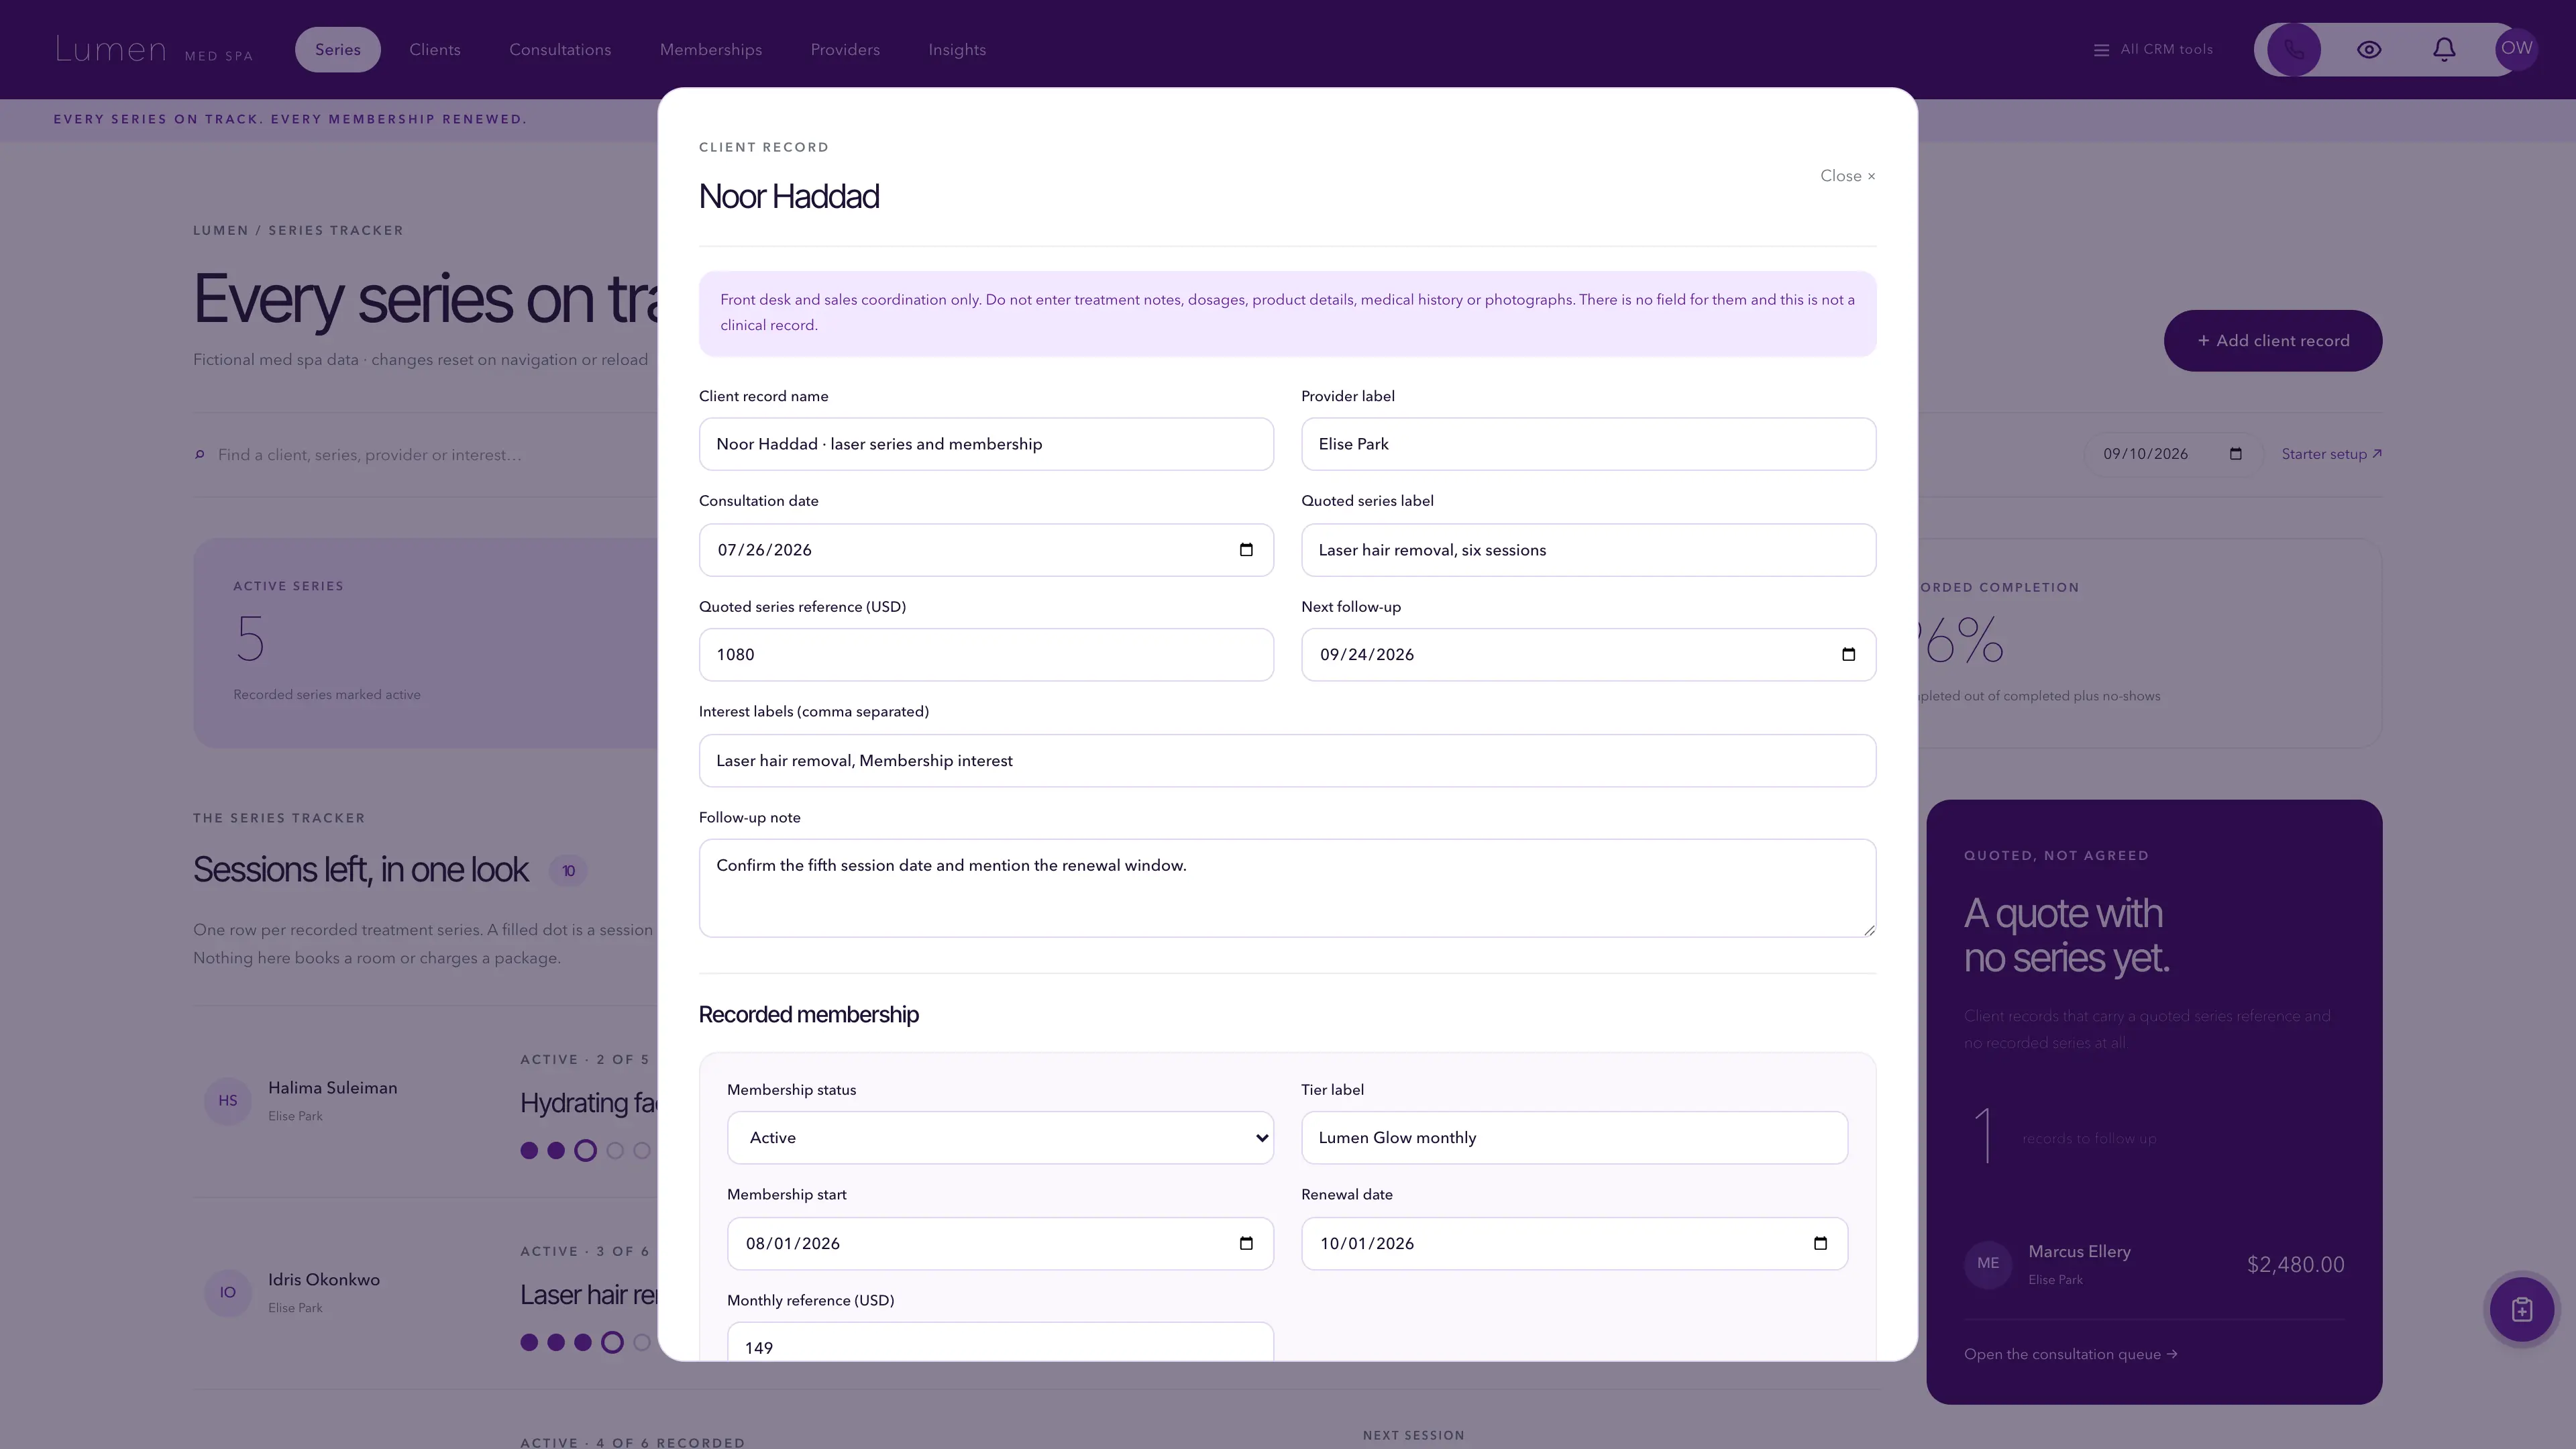
Task: Click the Membership start date field
Action: [1000, 1244]
